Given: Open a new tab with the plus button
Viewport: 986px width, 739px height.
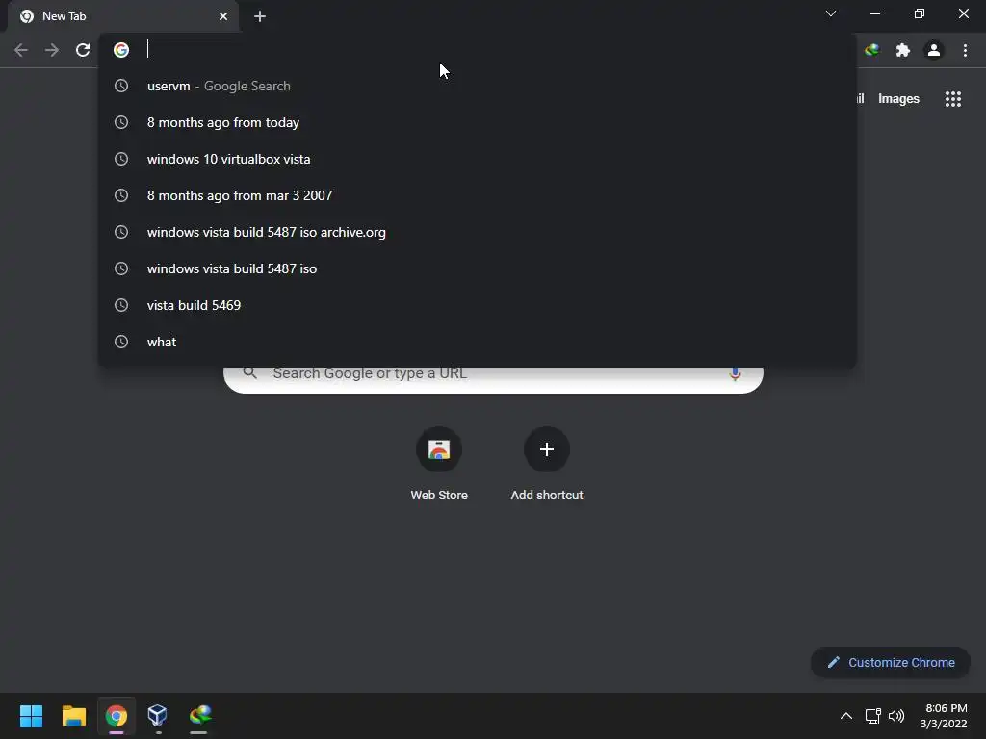Looking at the screenshot, I should tap(260, 16).
